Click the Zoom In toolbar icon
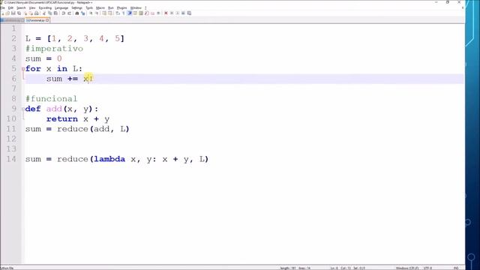 click(x=91, y=13)
